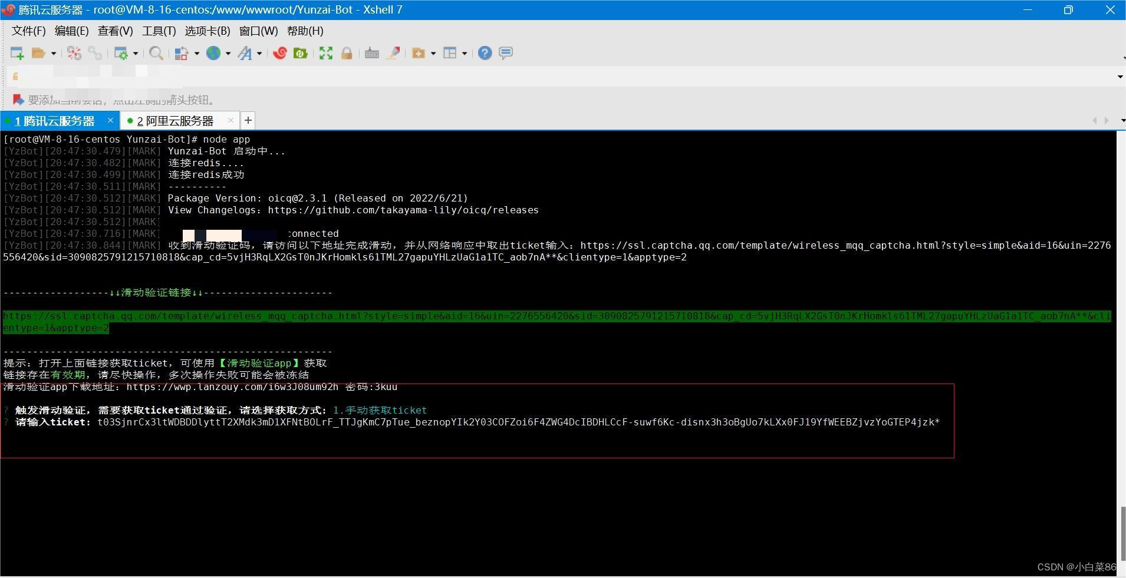This screenshot has width=1126, height=578.
Task: Click the address bar lock icon
Action: [x=15, y=76]
